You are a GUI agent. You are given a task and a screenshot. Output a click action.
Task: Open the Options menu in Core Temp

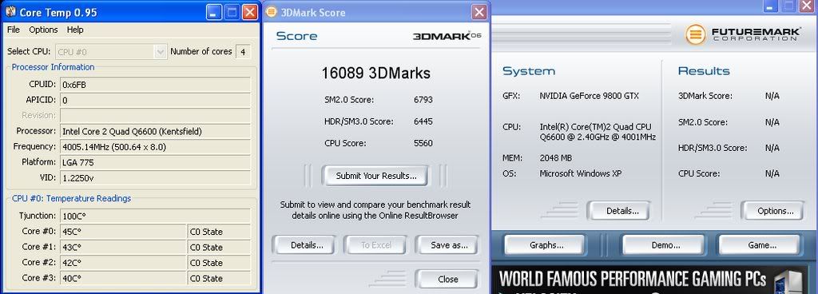(x=43, y=30)
